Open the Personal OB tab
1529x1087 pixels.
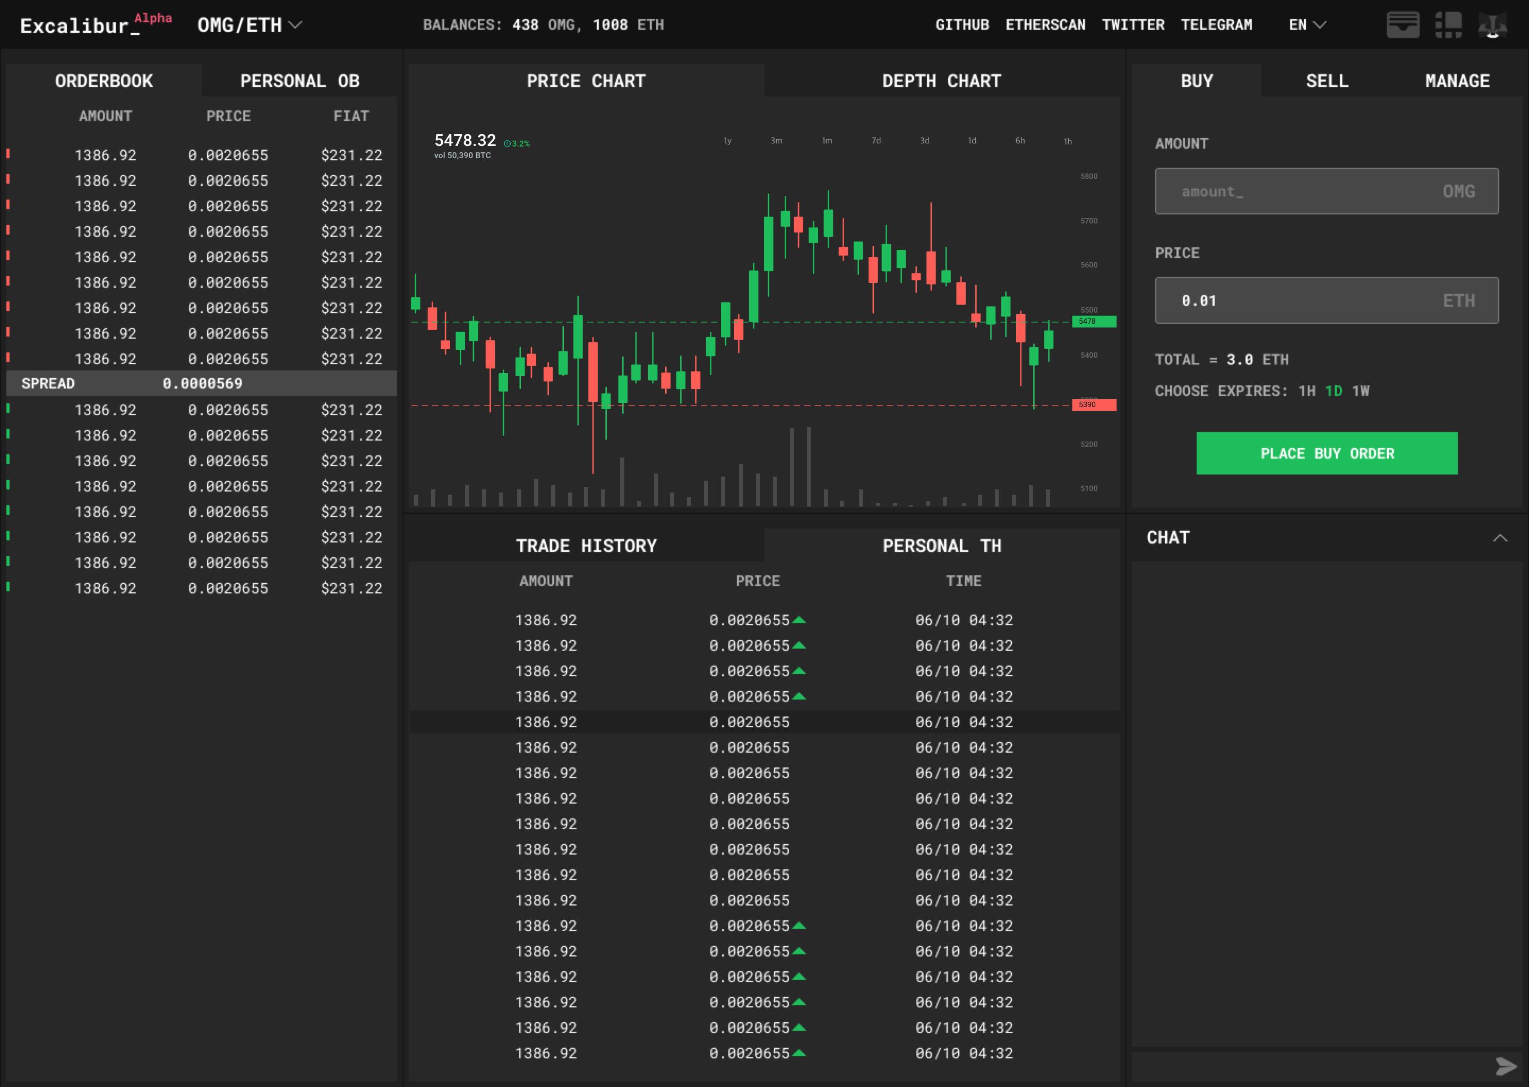point(299,80)
